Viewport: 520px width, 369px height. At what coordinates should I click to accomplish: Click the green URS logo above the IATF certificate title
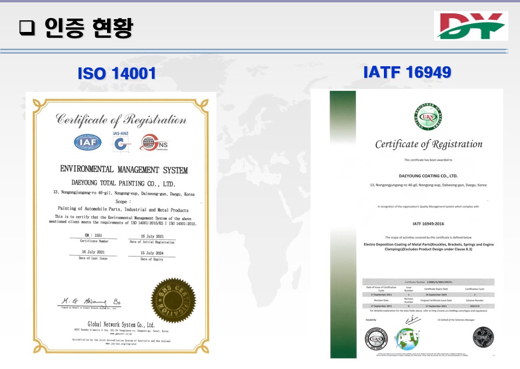click(x=428, y=117)
